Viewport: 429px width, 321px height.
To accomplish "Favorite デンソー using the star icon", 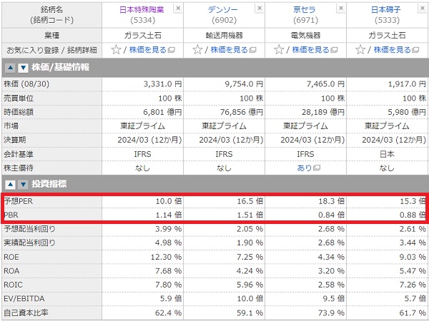I will 197,50.
